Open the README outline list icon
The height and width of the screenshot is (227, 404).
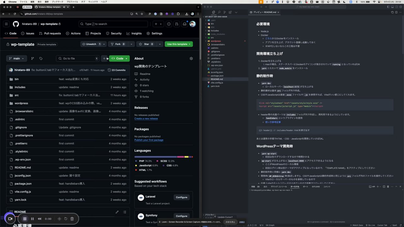coord(125,212)
